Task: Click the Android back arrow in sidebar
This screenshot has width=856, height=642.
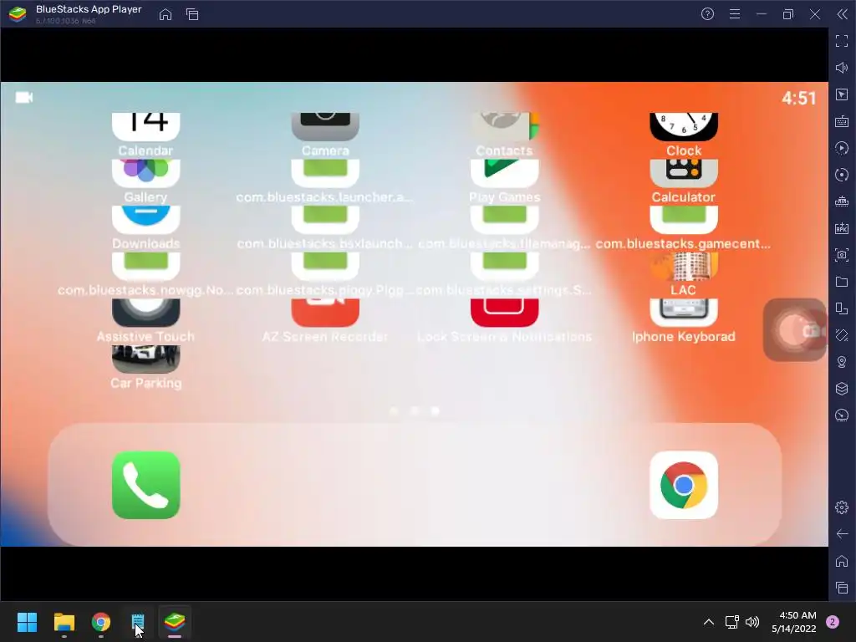Action: [842, 534]
